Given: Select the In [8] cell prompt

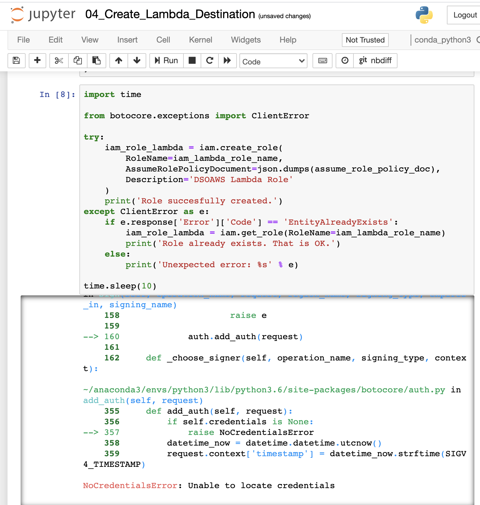Looking at the screenshot, I should coord(57,94).
